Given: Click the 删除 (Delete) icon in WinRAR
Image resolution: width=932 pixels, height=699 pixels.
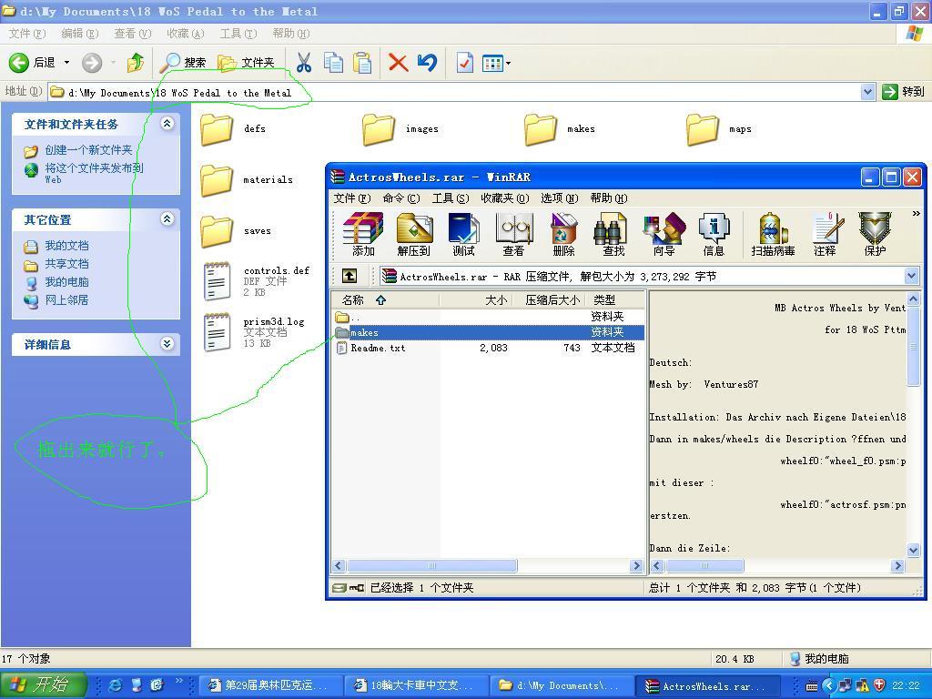Looking at the screenshot, I should 563,234.
